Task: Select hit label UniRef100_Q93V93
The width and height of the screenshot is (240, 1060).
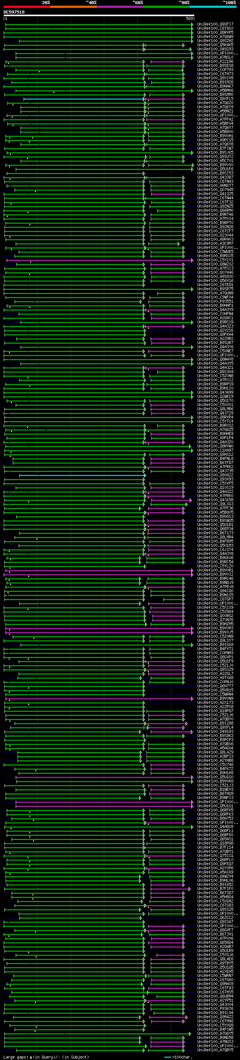Action: (215, 479)
